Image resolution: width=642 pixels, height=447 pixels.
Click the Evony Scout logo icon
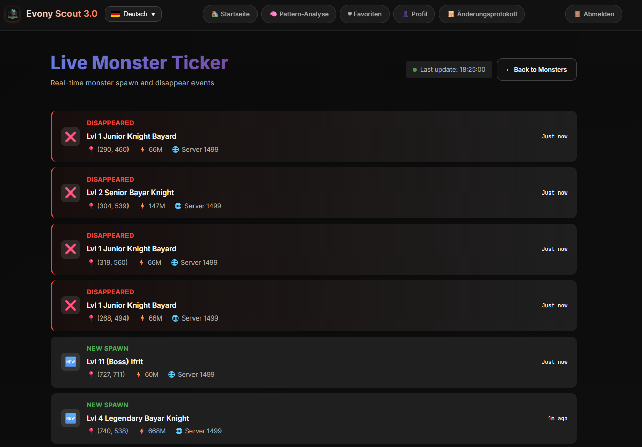click(12, 14)
